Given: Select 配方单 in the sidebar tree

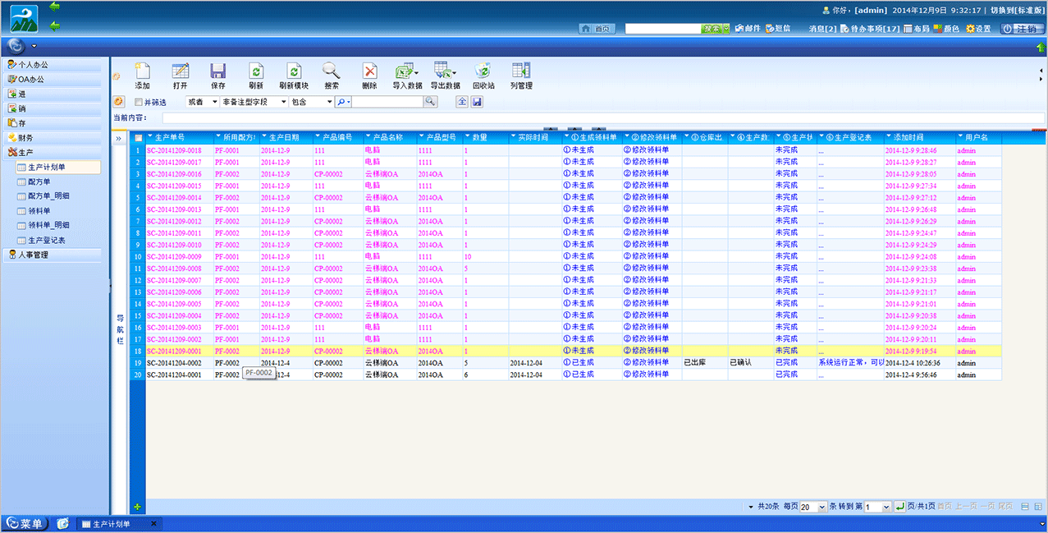Looking at the screenshot, I should click(39, 181).
